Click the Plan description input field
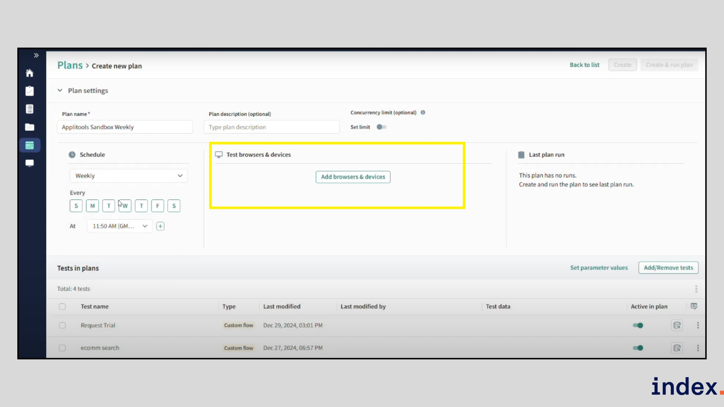The image size is (724, 407). [x=271, y=127]
